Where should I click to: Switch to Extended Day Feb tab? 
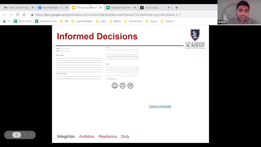tap(120, 8)
